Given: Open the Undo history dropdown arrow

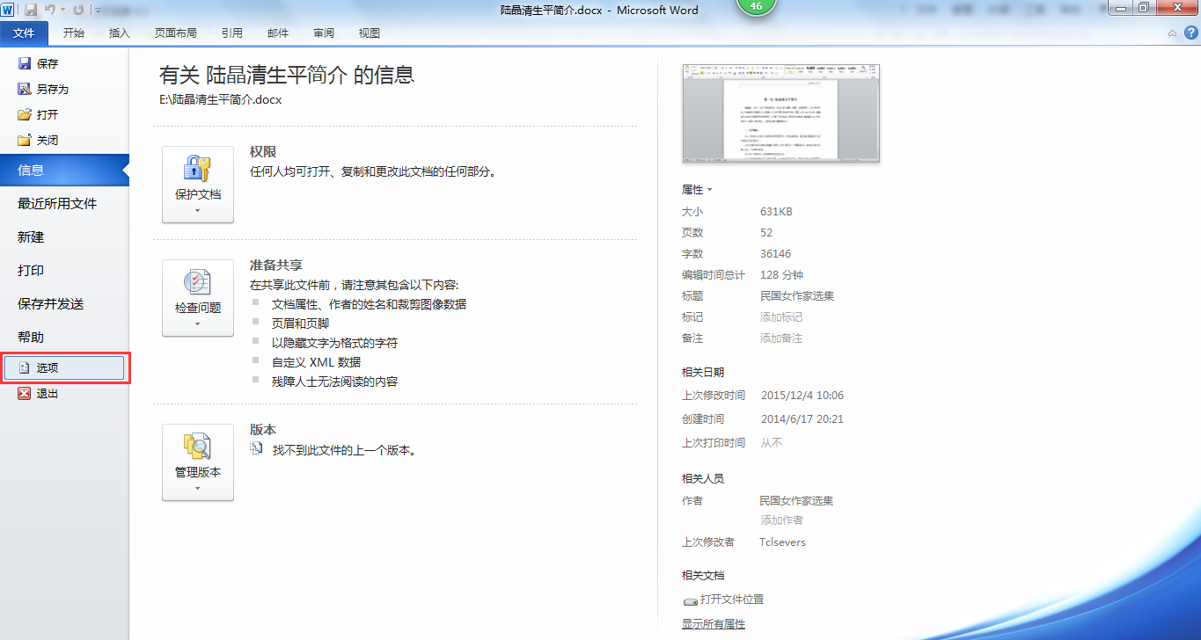Looking at the screenshot, I should coord(62,11).
